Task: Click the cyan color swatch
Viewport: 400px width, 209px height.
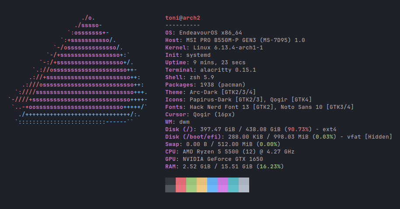Action: click(233, 185)
